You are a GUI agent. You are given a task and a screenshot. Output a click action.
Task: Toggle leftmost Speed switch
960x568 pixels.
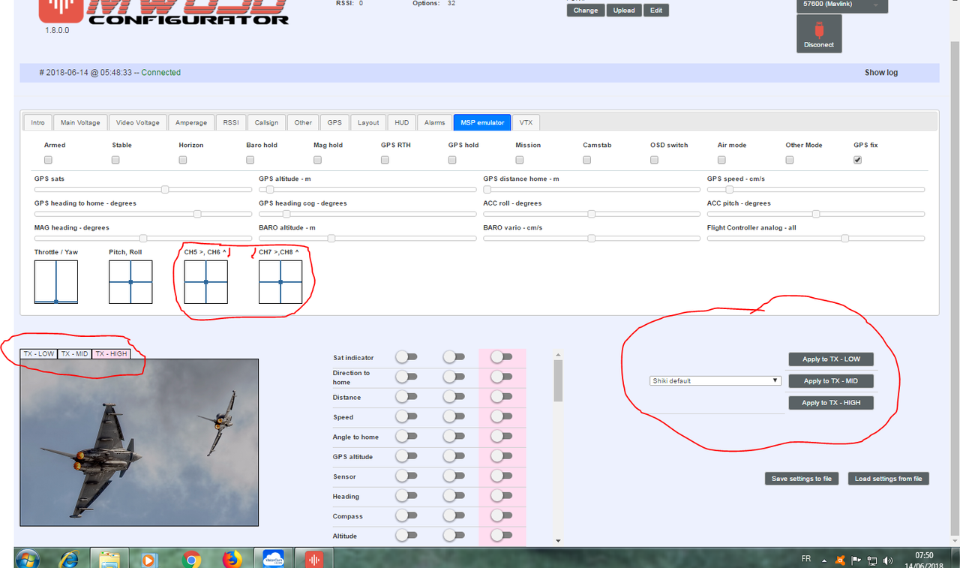pyautogui.click(x=406, y=416)
